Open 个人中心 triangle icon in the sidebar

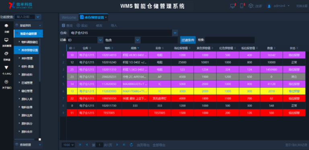point(6,68)
